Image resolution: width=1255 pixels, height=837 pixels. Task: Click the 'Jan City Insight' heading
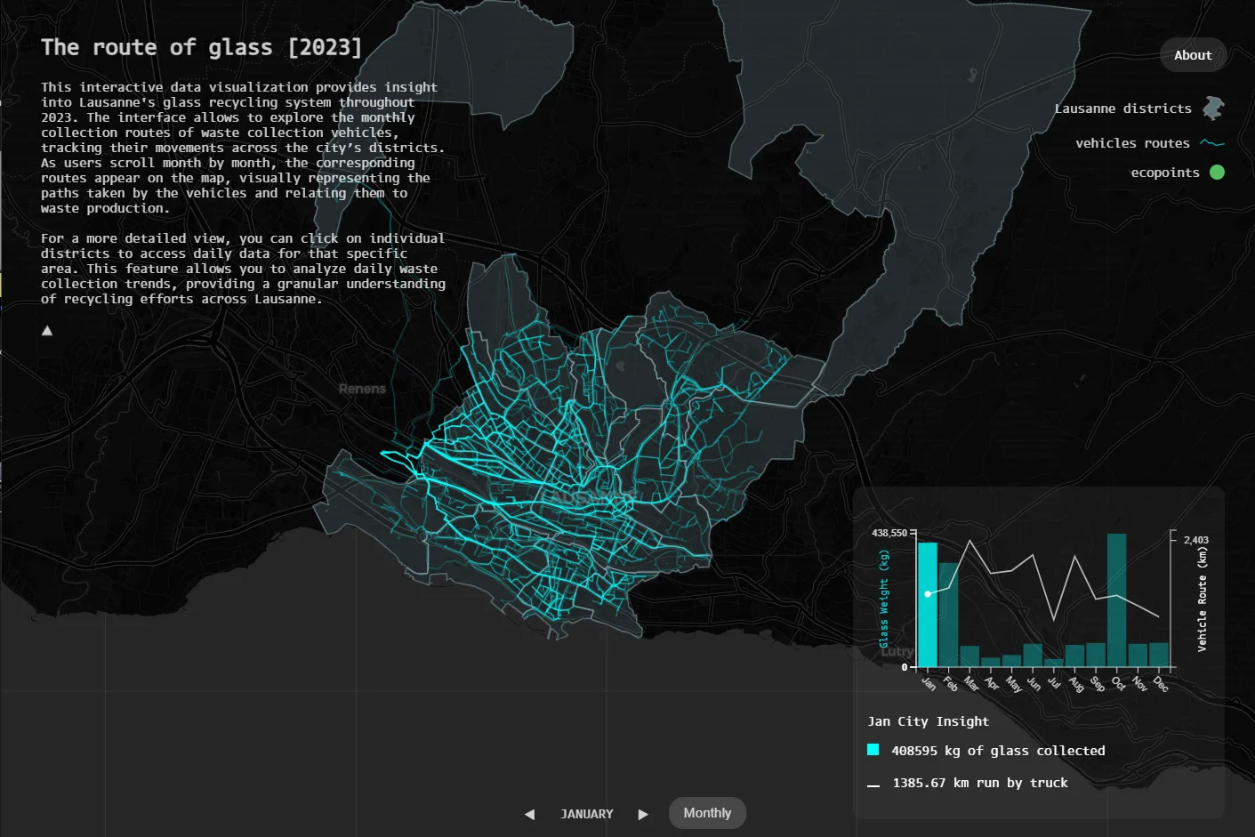pos(928,721)
